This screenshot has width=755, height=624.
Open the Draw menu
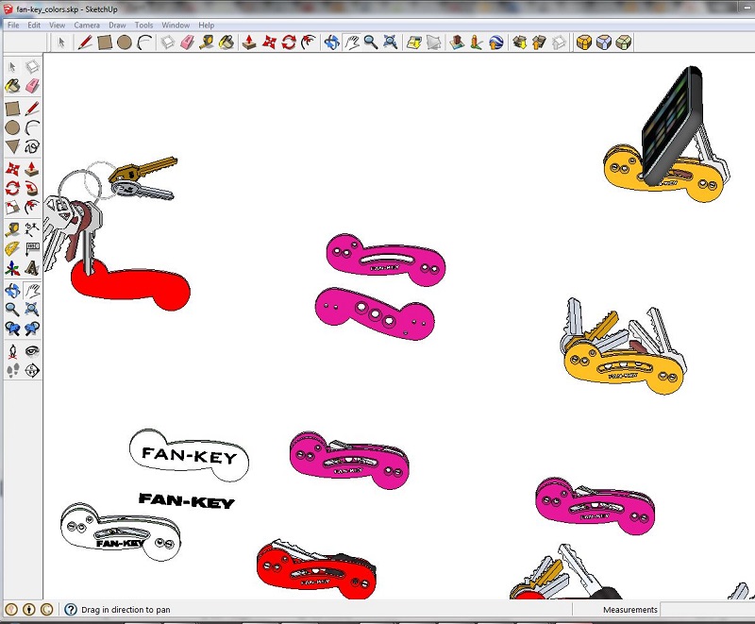(x=117, y=25)
